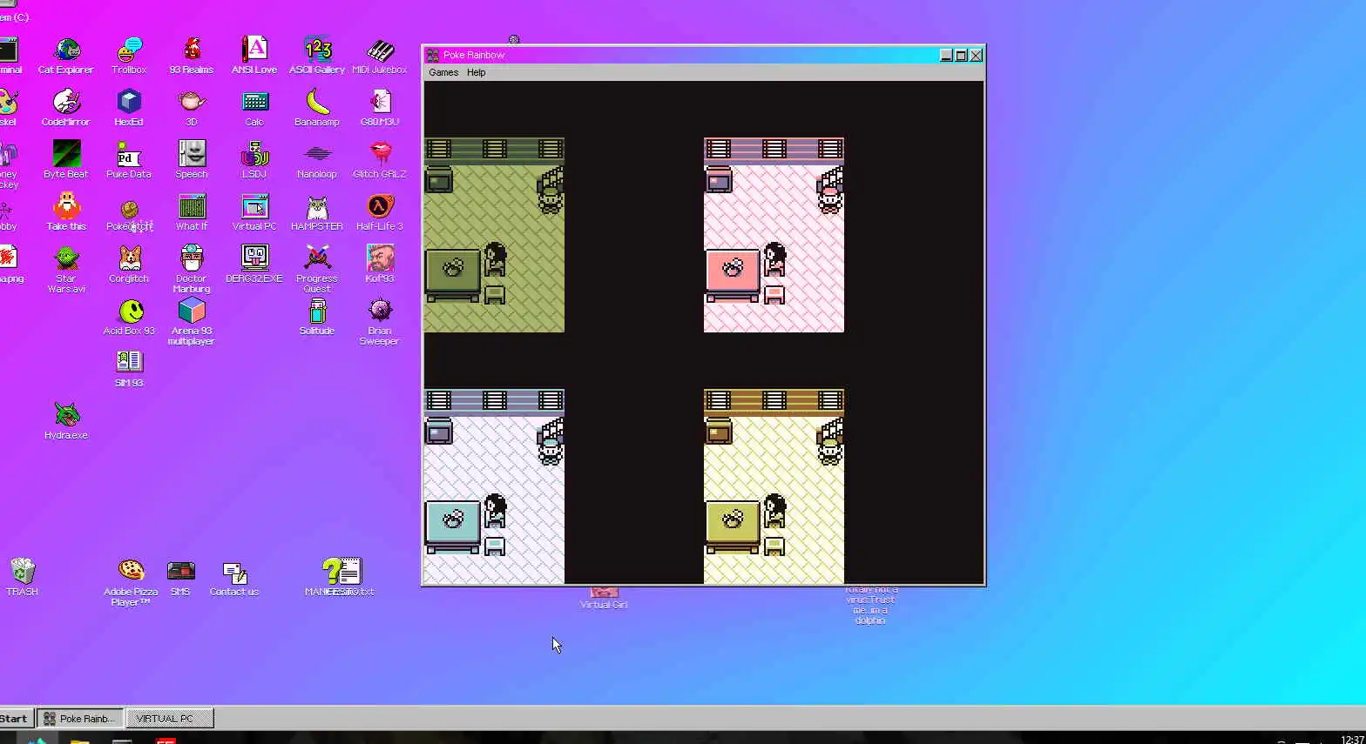Click the pink Pokemon room thumbnail
Screen dimensions: 1366x744
pyautogui.click(x=774, y=234)
